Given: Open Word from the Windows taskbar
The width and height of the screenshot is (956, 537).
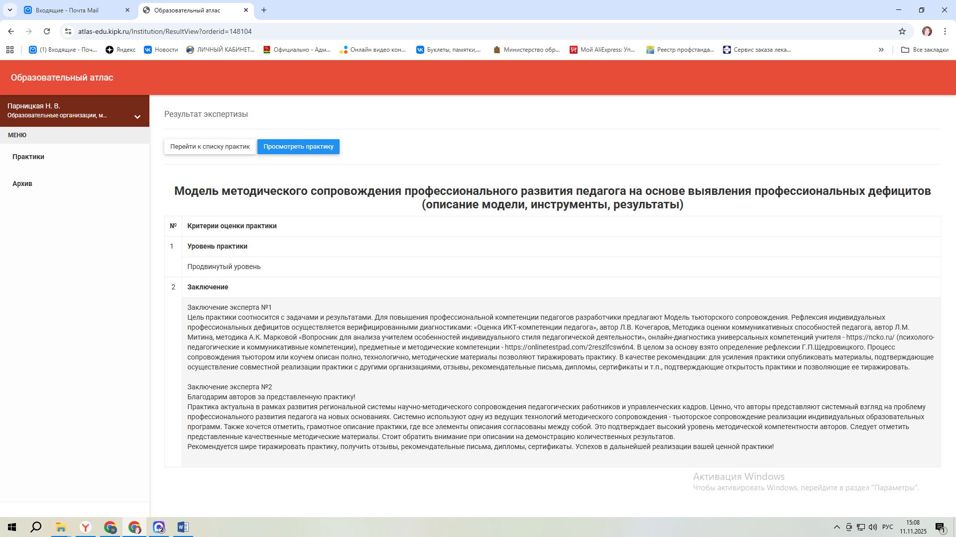Looking at the screenshot, I should pyautogui.click(x=183, y=527).
